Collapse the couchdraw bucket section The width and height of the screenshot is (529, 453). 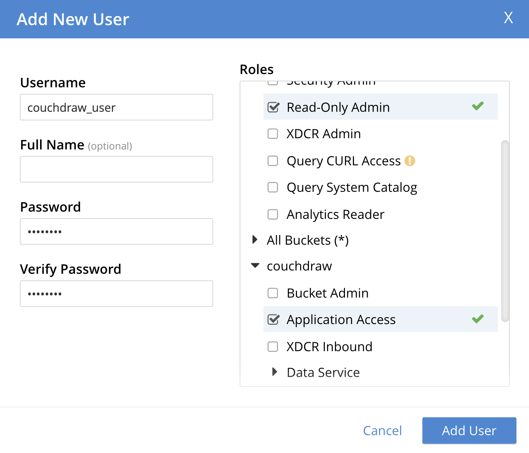255,266
